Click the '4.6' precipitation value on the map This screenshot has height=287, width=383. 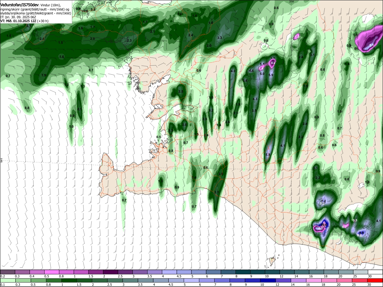point(251,71)
